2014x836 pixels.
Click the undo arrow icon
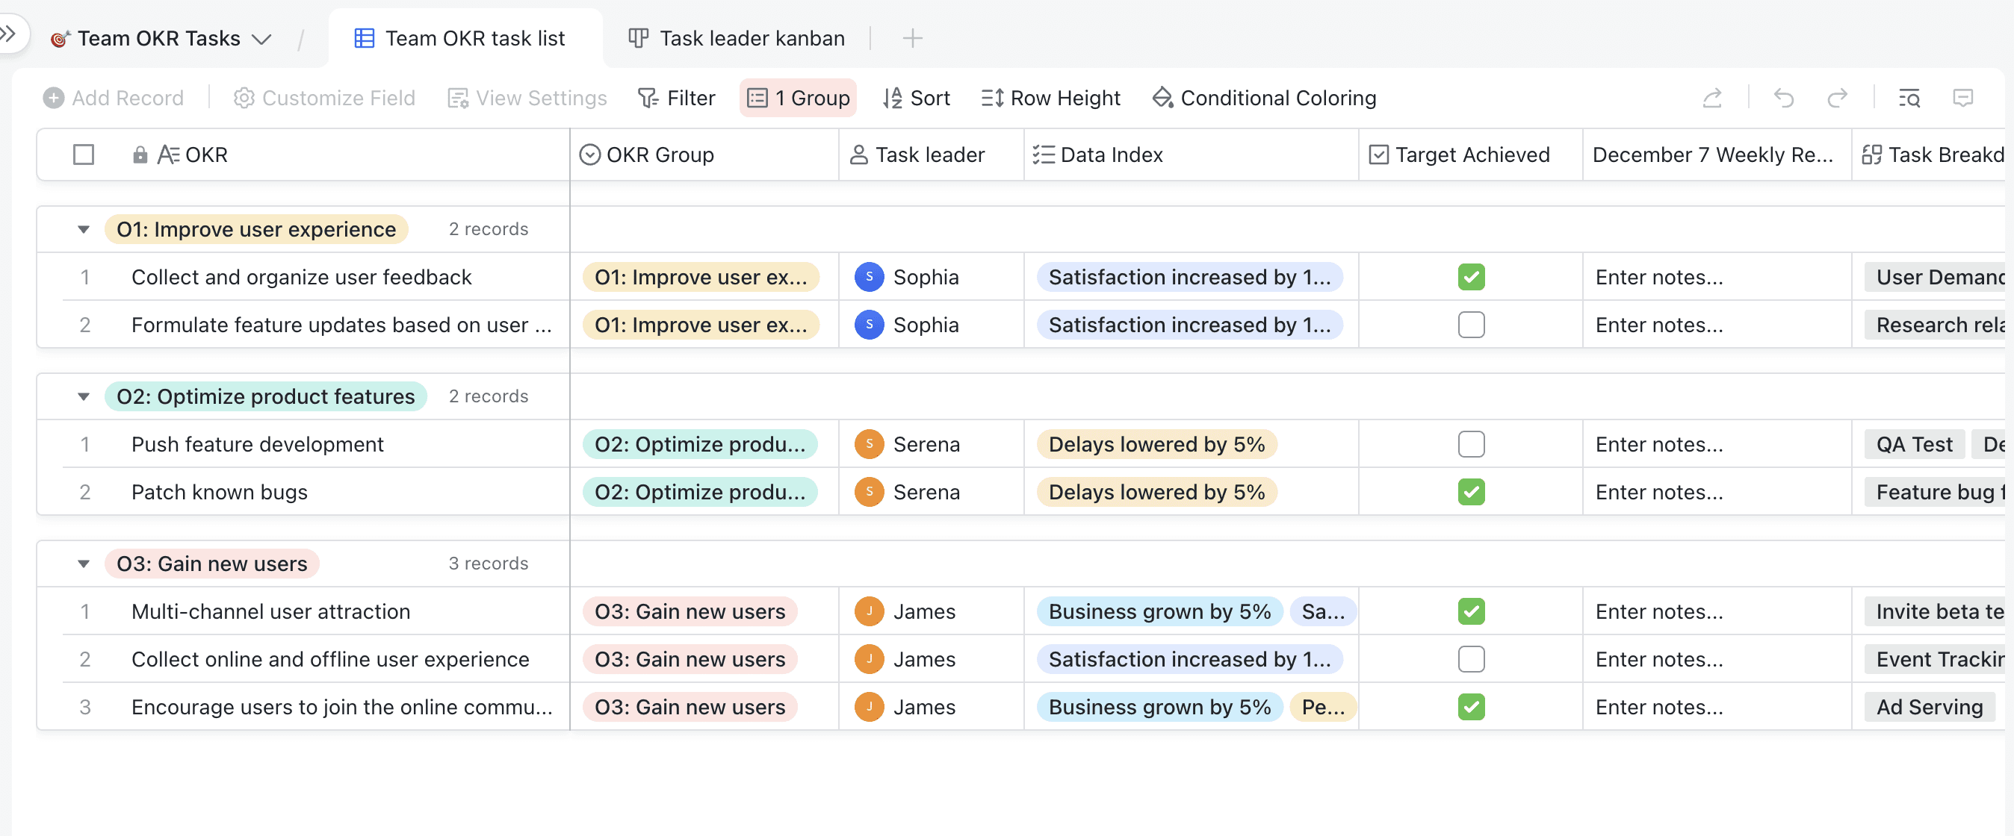coord(1783,98)
